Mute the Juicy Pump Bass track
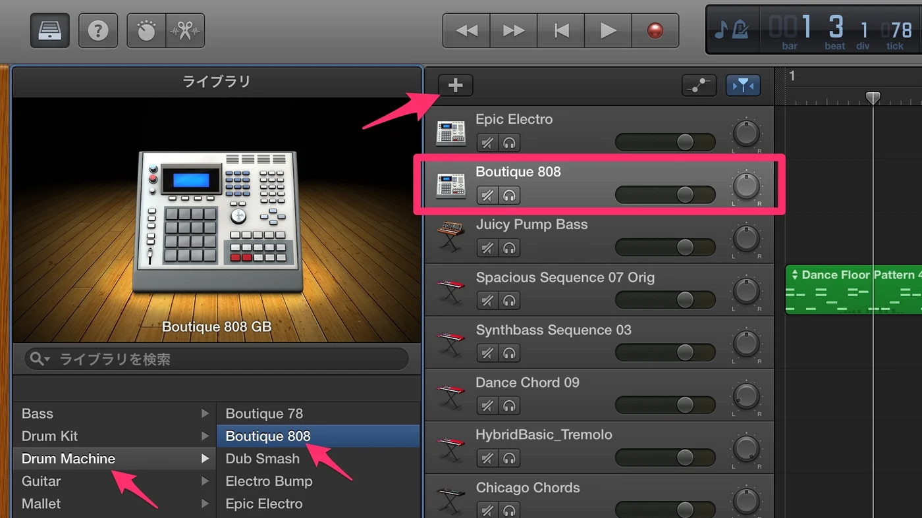Viewport: 922px width, 518px height. 487,247
